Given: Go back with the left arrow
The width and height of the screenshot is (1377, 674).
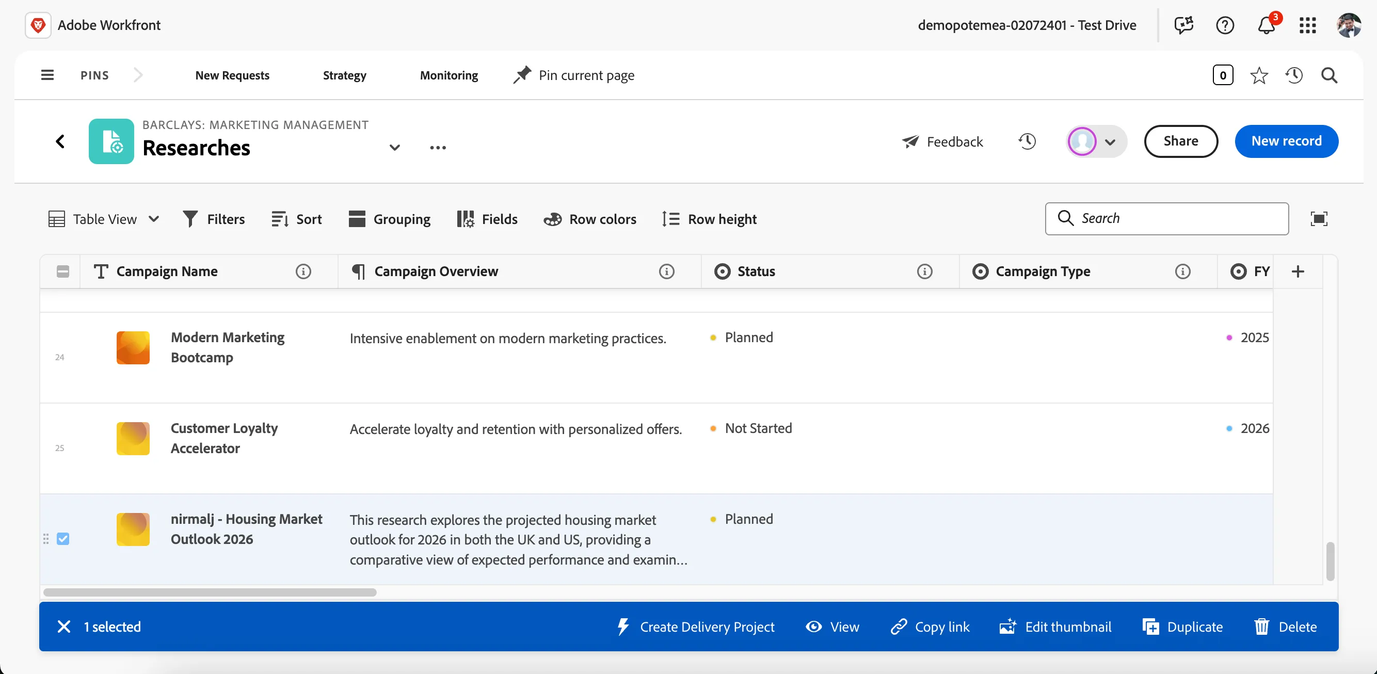Looking at the screenshot, I should (x=60, y=141).
